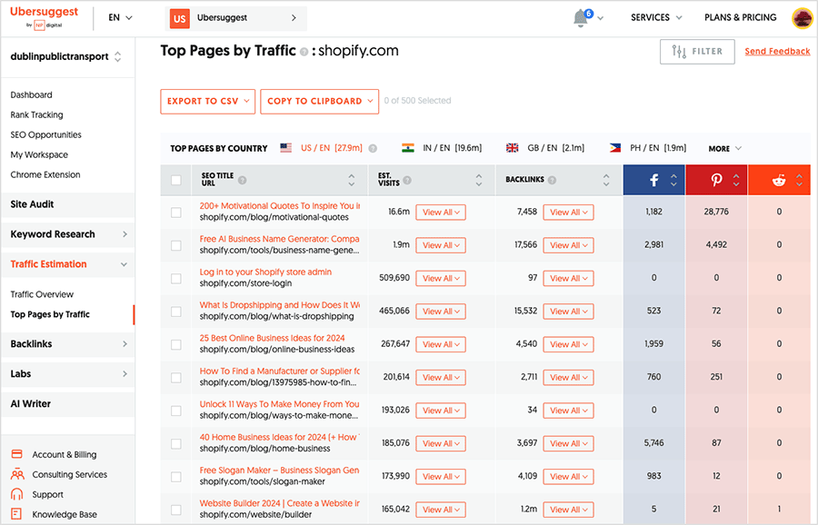Screen dimensions: 818x525
Task: Click the Knowledge Base book icon
Action: click(16, 514)
